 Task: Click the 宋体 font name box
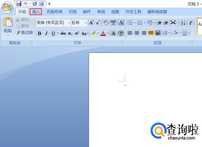coord(52,23)
